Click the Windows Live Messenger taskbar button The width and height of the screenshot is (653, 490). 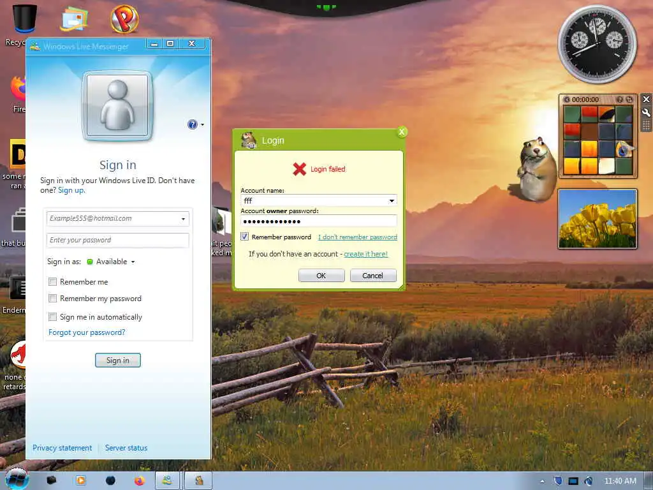tap(168, 480)
